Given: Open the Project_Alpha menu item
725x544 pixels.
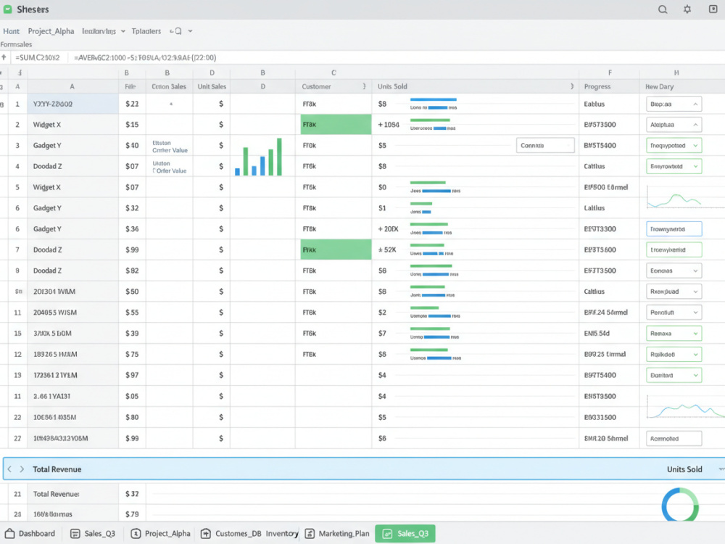Looking at the screenshot, I should click(51, 31).
